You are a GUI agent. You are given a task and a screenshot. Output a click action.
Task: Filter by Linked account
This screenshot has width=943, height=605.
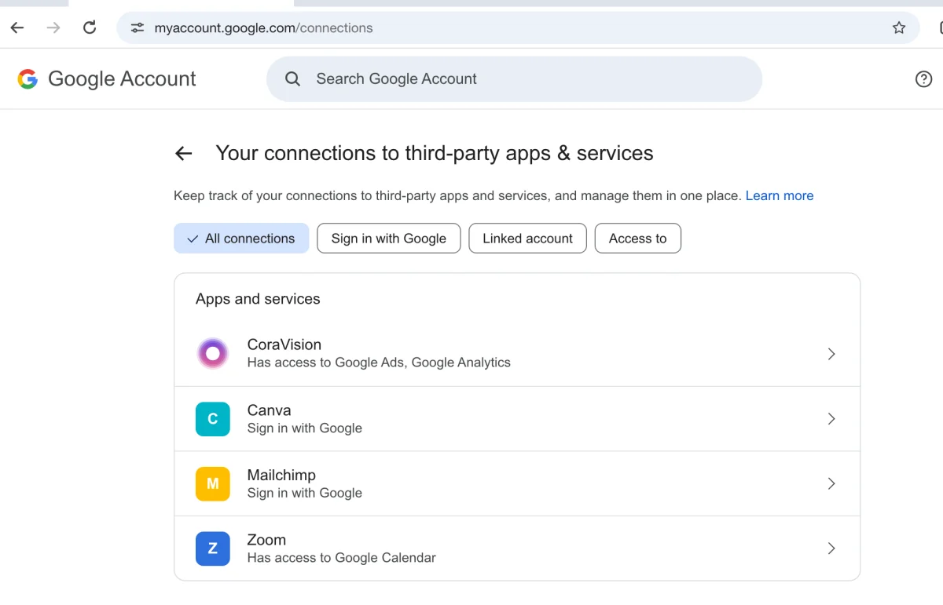click(x=527, y=239)
